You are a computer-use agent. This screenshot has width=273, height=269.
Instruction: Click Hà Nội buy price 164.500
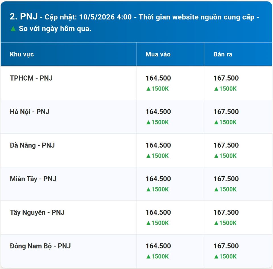click(158, 112)
